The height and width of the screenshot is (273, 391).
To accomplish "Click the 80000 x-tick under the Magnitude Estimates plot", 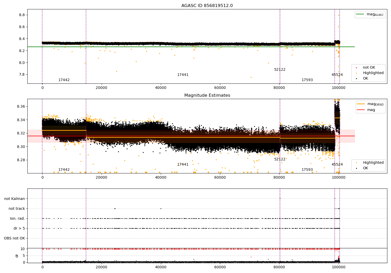I will pos(279,178).
